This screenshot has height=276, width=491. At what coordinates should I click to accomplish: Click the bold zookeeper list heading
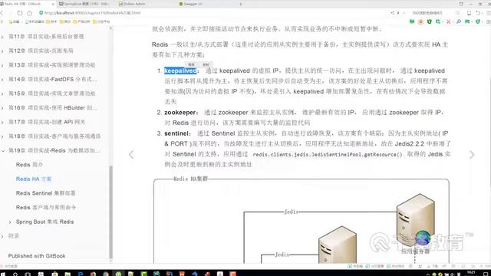[181, 113]
